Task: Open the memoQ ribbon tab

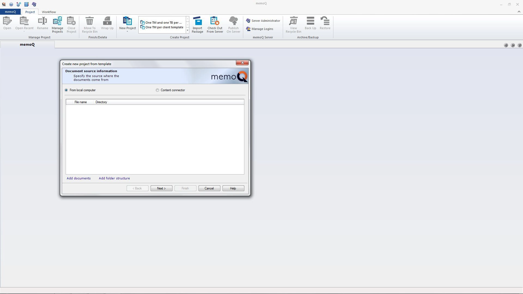Action: tap(10, 12)
